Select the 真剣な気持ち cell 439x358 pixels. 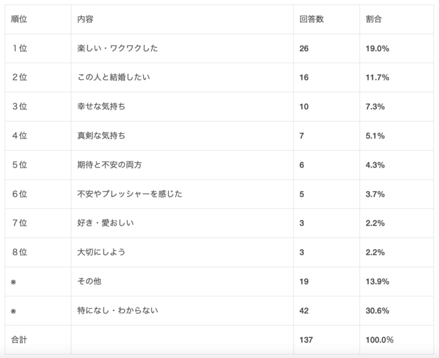point(102,136)
